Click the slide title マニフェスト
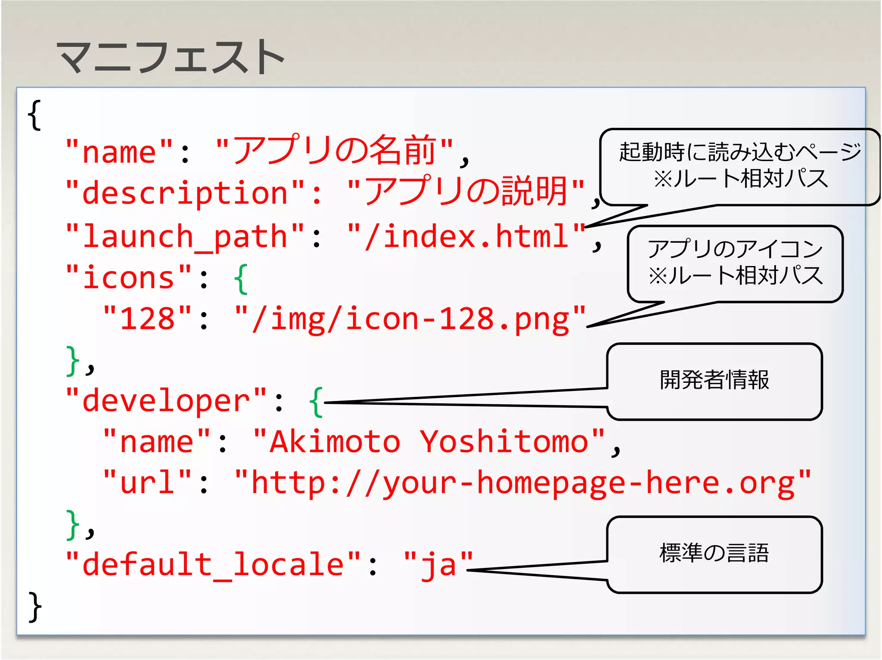This screenshot has width=882, height=660. click(170, 57)
